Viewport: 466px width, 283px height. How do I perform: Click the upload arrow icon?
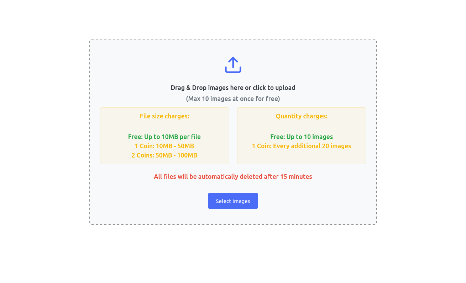233,64
